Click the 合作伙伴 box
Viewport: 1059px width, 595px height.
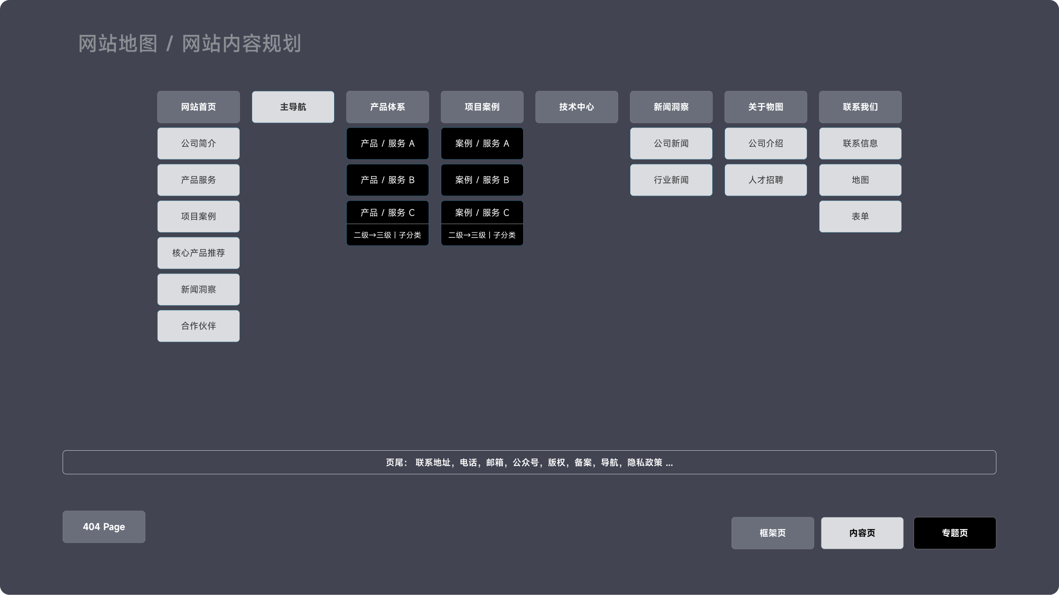[198, 326]
